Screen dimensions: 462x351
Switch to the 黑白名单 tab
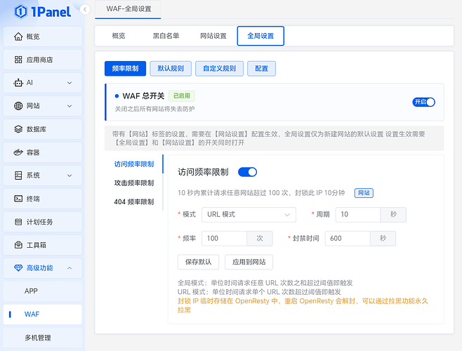(x=166, y=36)
